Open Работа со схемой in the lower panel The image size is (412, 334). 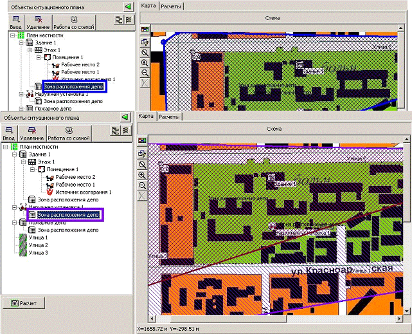point(69,133)
